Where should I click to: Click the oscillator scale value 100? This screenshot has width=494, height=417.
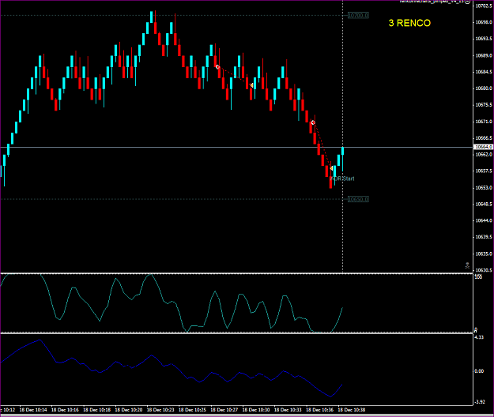point(478,277)
